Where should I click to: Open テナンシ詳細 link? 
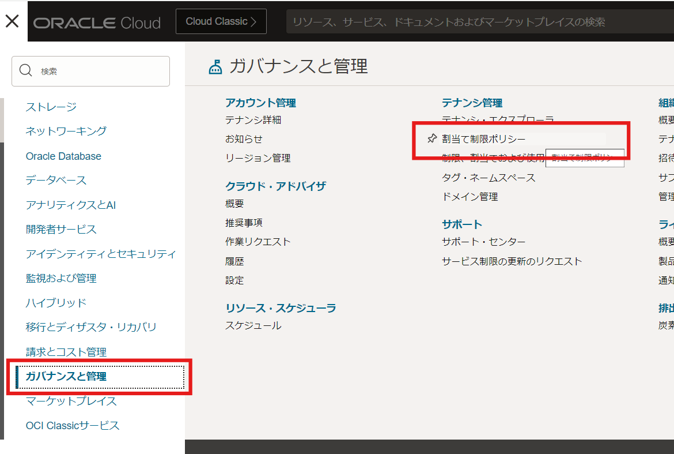tap(253, 120)
